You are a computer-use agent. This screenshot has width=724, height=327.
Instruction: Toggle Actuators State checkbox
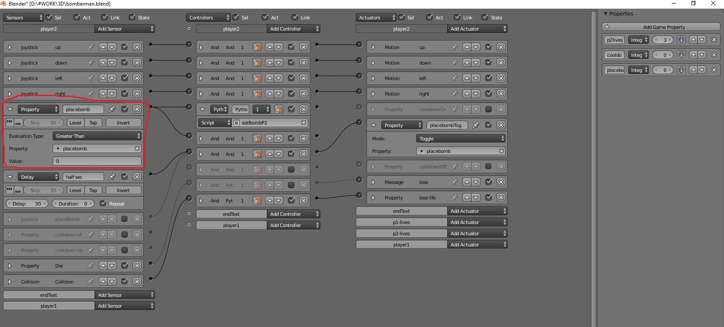[485, 17]
